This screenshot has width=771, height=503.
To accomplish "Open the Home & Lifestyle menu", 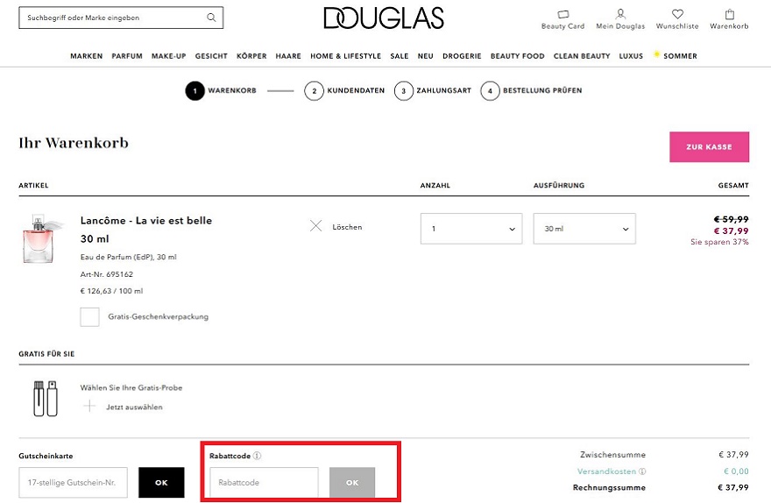I will [346, 56].
